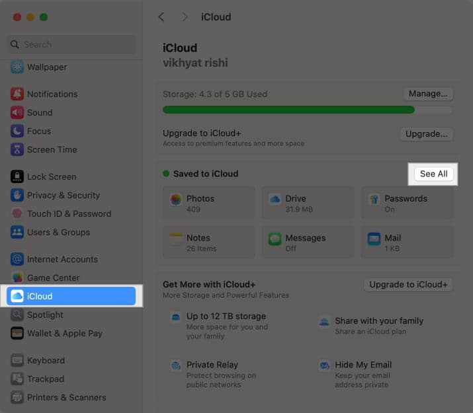Screen dimensions: 473x413
Task: Go back with the left chevron
Action: point(161,17)
